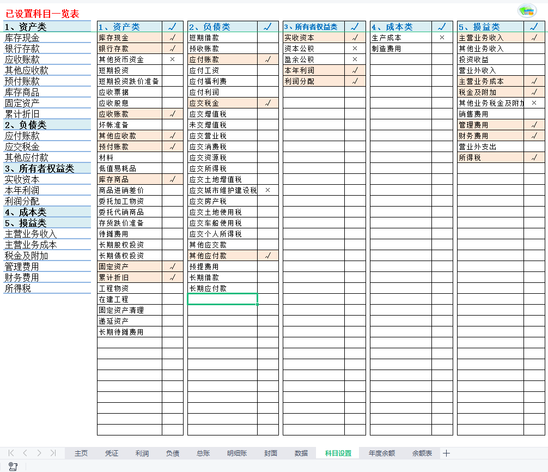The width and height of the screenshot is (548, 472).
Task: Click the 3、所有者权益类 table header
Action: pyautogui.click(x=314, y=27)
